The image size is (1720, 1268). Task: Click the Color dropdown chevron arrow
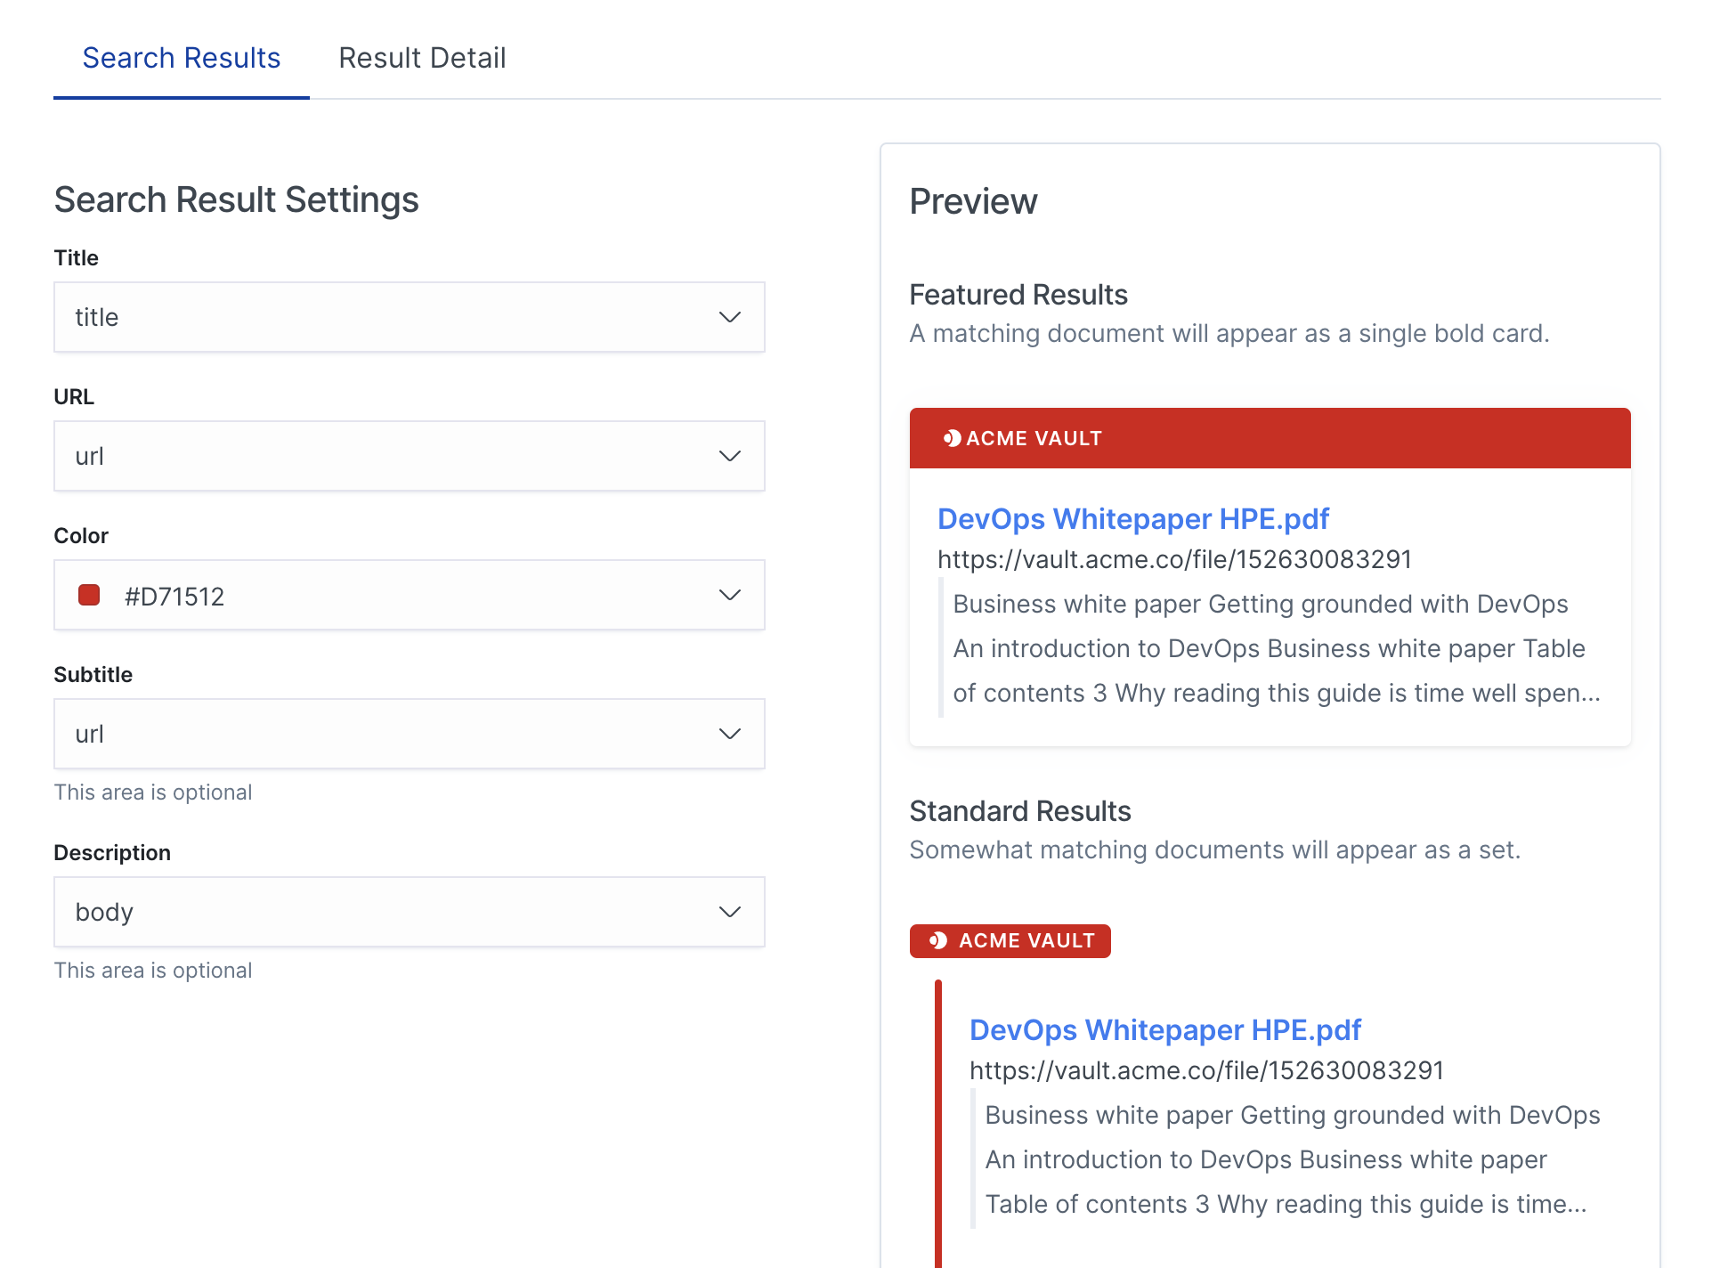729,595
